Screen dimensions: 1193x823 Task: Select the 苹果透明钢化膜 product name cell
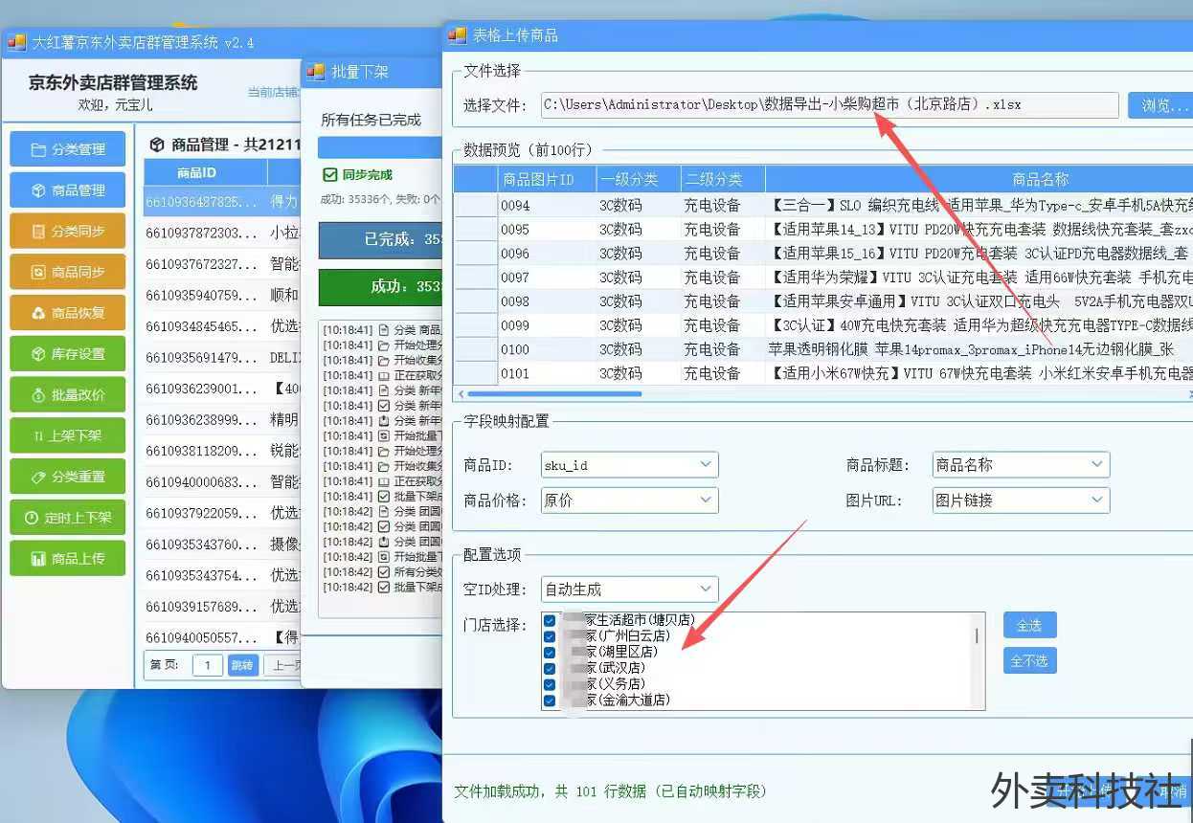coord(979,348)
